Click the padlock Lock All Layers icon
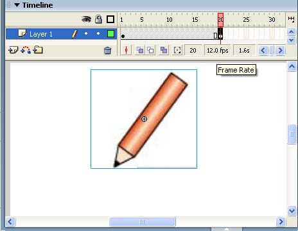Screen dimensions: 298x231 [98, 19]
